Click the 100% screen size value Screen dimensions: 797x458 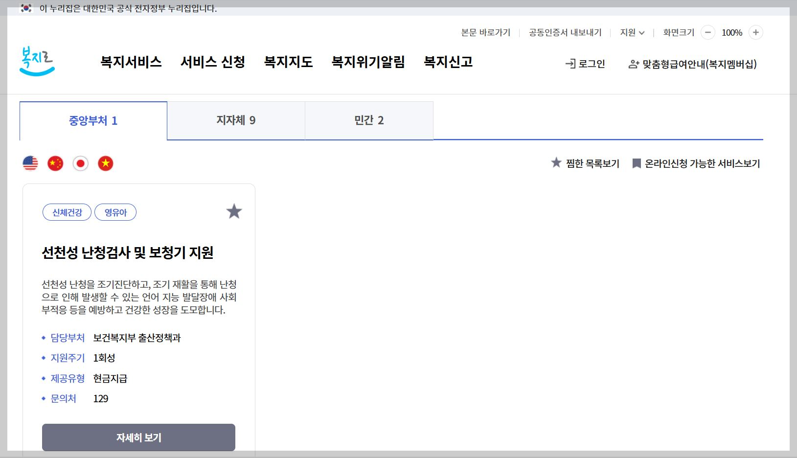732,33
